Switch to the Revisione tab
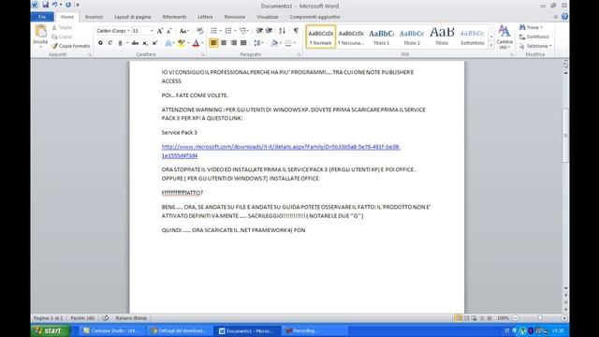Screen dimensions: 599x337 (235, 17)
